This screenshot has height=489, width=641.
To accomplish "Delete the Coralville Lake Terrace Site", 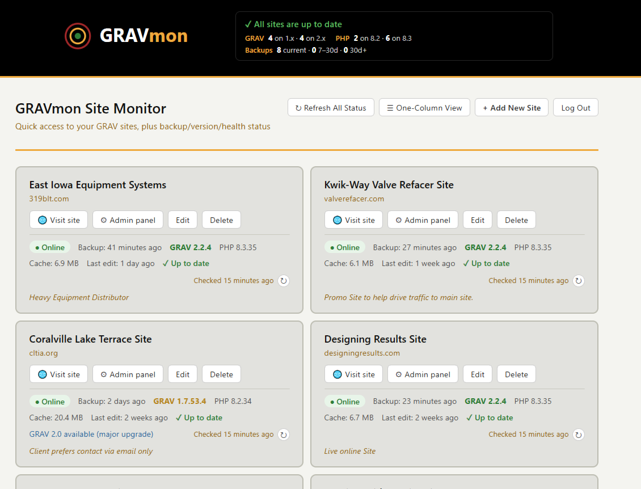I will 222,374.
